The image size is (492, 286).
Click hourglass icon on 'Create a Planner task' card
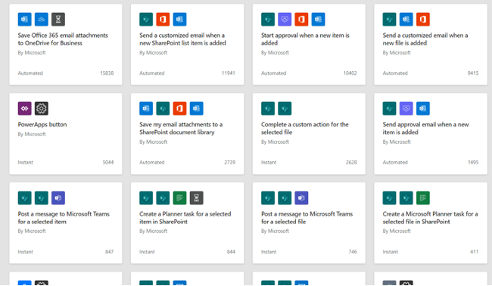point(197,198)
